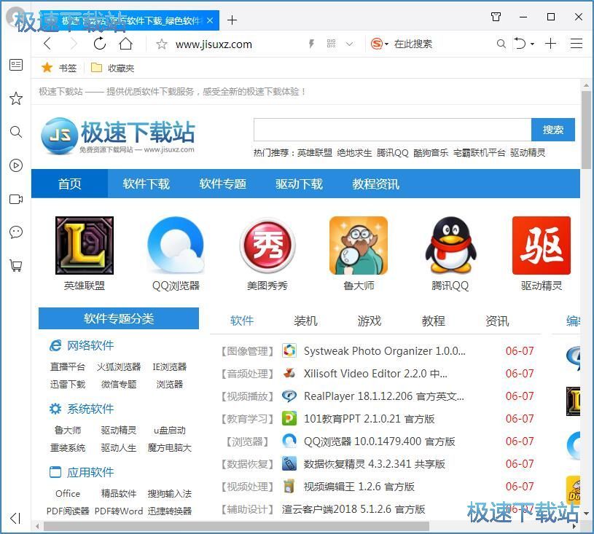Show the page QR code icon

331,44
